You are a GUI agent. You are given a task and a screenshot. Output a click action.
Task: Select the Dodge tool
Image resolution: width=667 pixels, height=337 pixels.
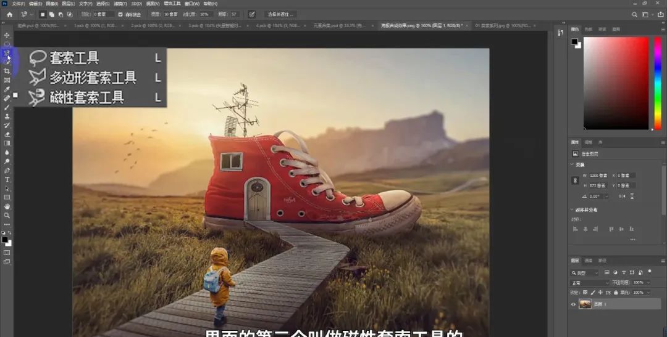pyautogui.click(x=7, y=161)
